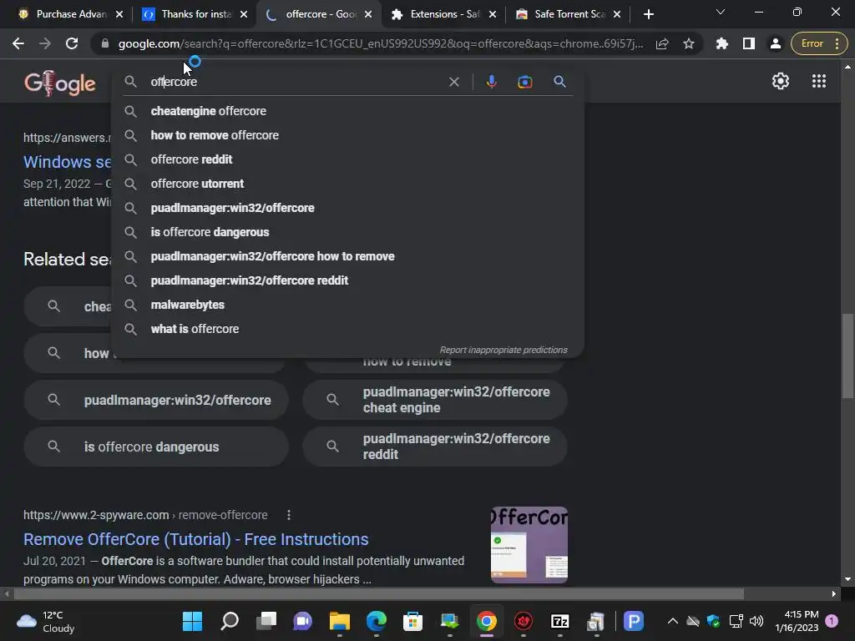This screenshot has height=641, width=855.
Task: Open related search is offercore dangerous chip
Action: pyautogui.click(x=156, y=447)
